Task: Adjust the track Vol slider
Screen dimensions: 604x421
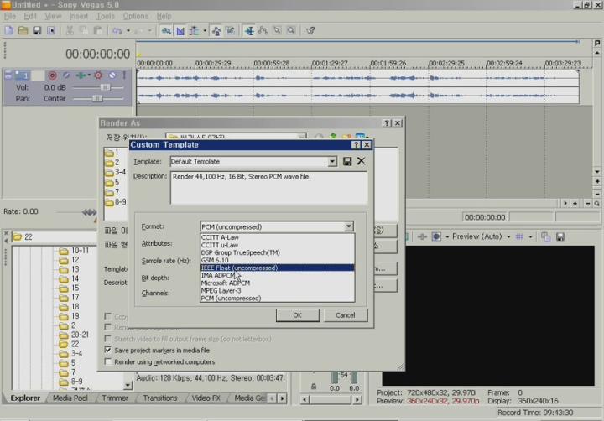Action: [105, 87]
